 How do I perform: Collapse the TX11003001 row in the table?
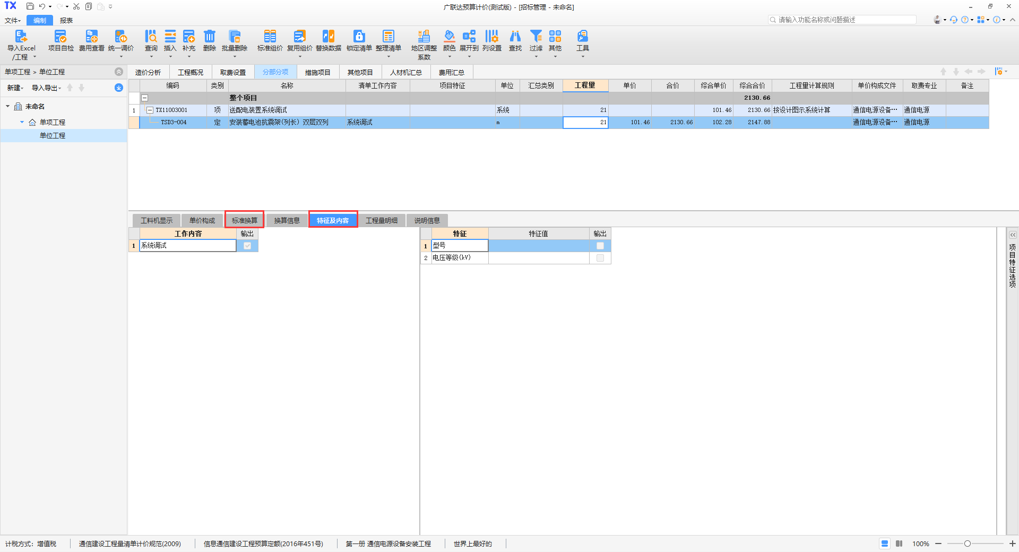pos(150,110)
